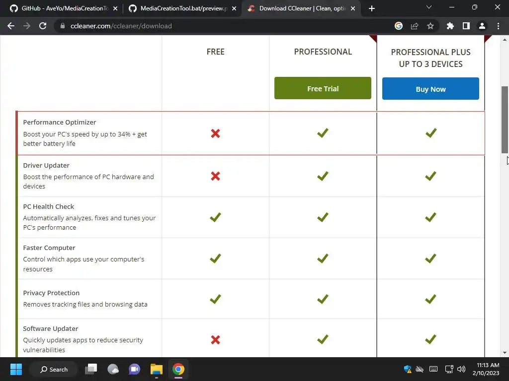Viewport: 509px width, 381px height.
Task: Click the Performance Optimizer feature title
Action: click(x=60, y=122)
